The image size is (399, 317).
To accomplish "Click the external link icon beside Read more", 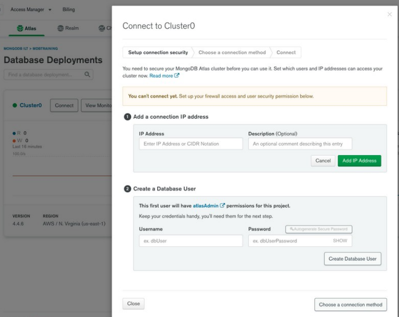I will pyautogui.click(x=177, y=76).
